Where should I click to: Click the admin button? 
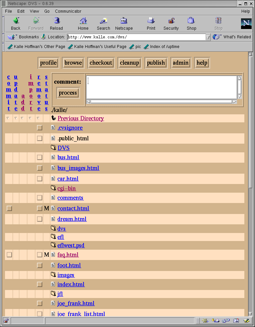181,63
